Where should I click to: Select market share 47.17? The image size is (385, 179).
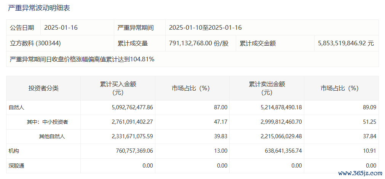pos(221,122)
